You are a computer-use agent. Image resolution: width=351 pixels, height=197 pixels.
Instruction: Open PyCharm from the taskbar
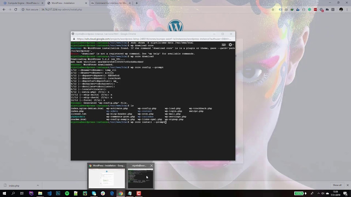[85, 193]
